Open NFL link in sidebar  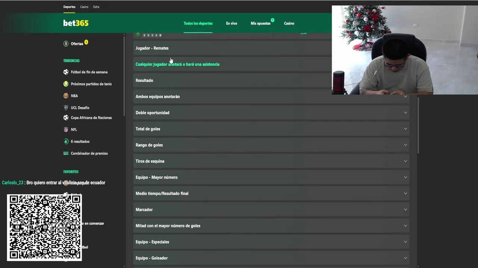coord(74,130)
